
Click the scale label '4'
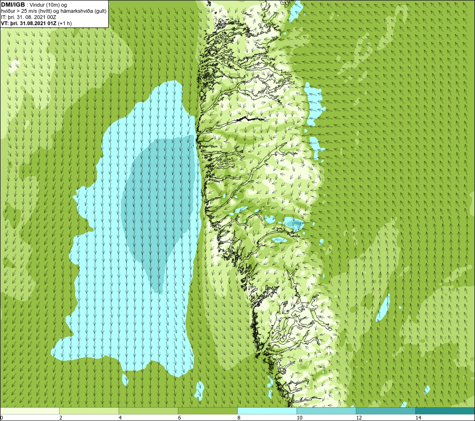pos(120,418)
